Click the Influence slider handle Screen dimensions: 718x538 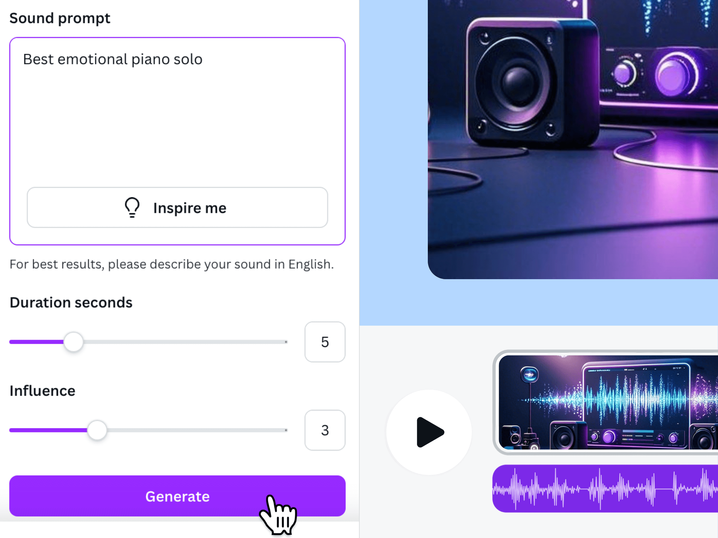(97, 430)
